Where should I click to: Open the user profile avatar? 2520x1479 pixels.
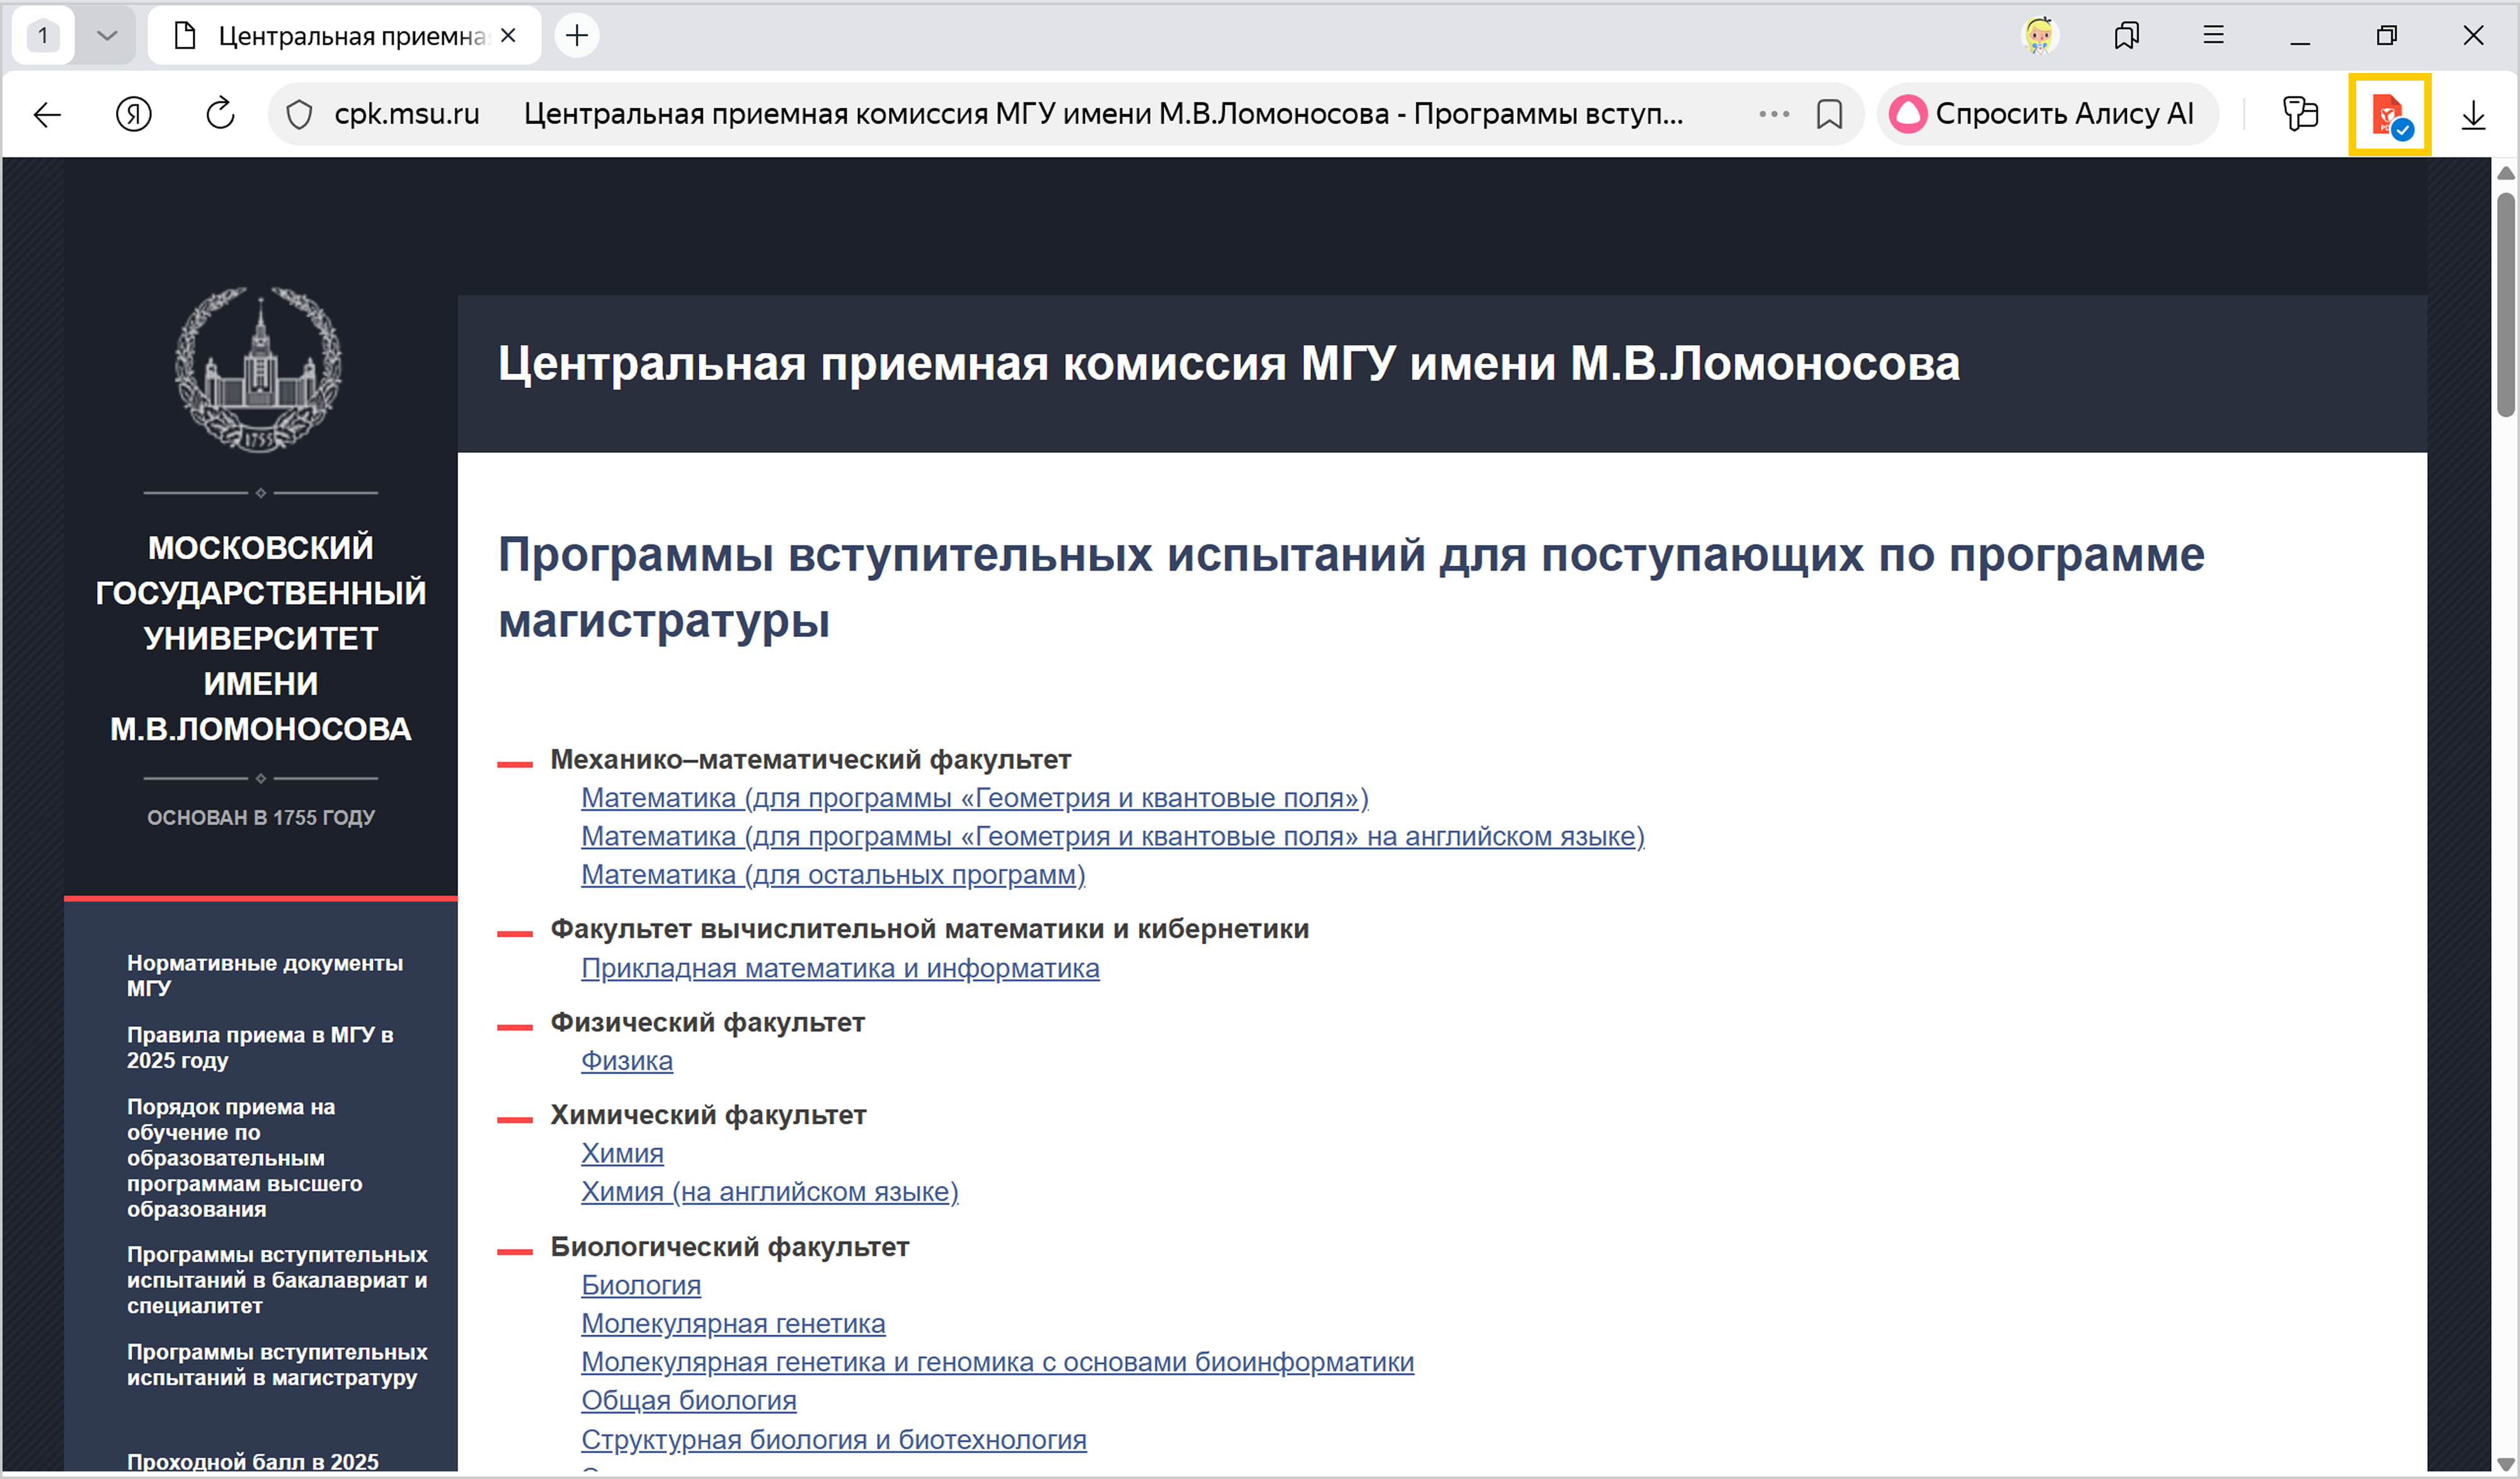2039,36
